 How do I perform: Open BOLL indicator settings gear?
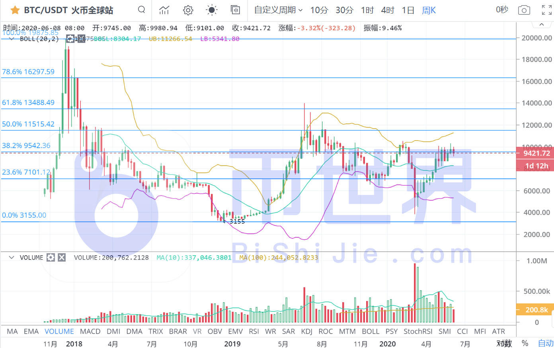(x=70, y=39)
